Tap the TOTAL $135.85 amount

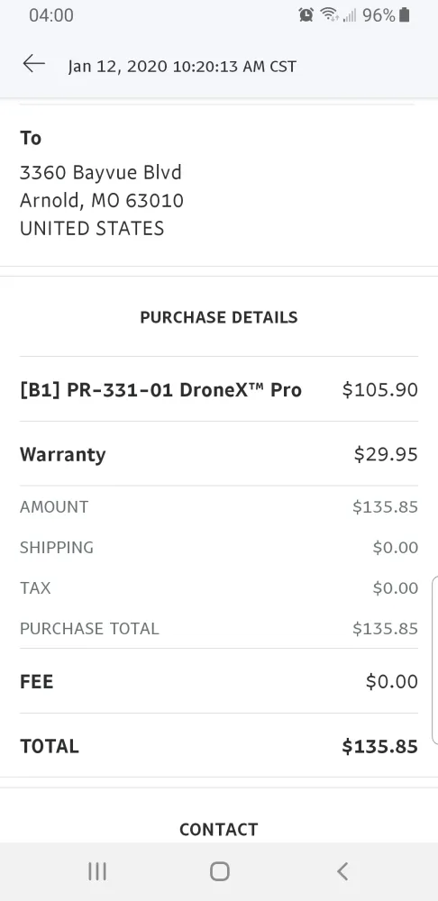pyautogui.click(x=380, y=746)
